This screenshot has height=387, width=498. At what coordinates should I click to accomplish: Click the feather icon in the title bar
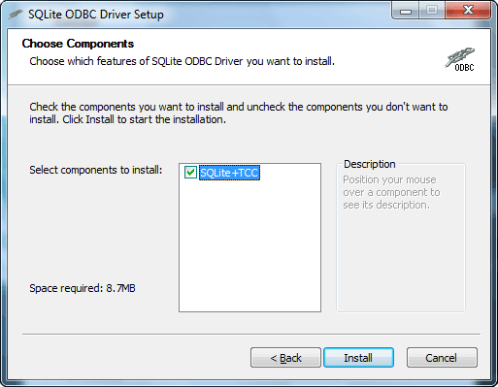pos(16,15)
